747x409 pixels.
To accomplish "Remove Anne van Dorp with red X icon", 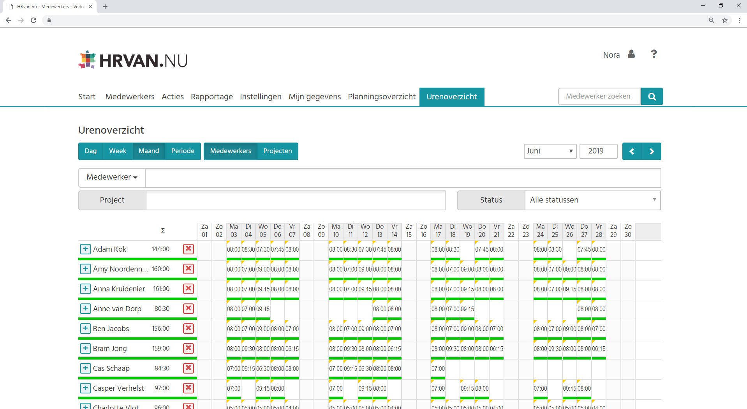I will coord(189,309).
